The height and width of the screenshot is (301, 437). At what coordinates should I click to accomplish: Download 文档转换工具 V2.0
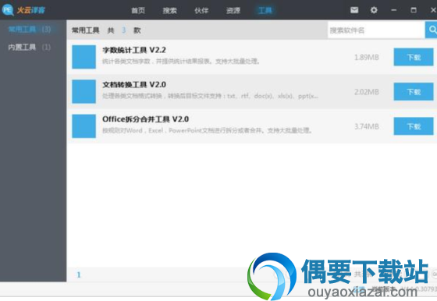(414, 91)
